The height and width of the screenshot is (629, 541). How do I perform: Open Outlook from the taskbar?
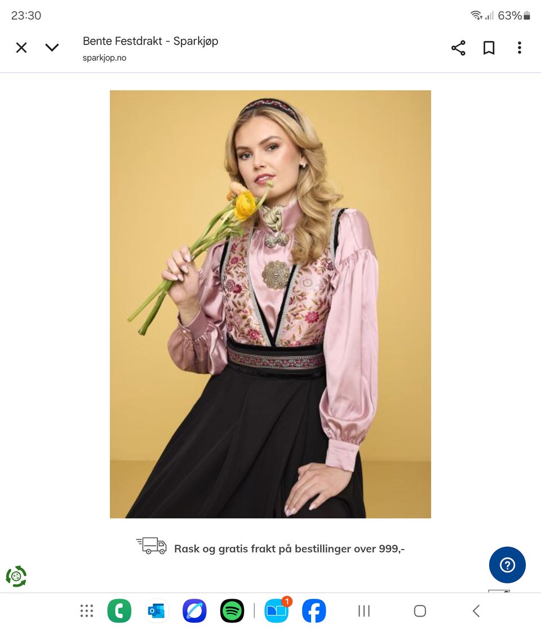[x=157, y=611]
